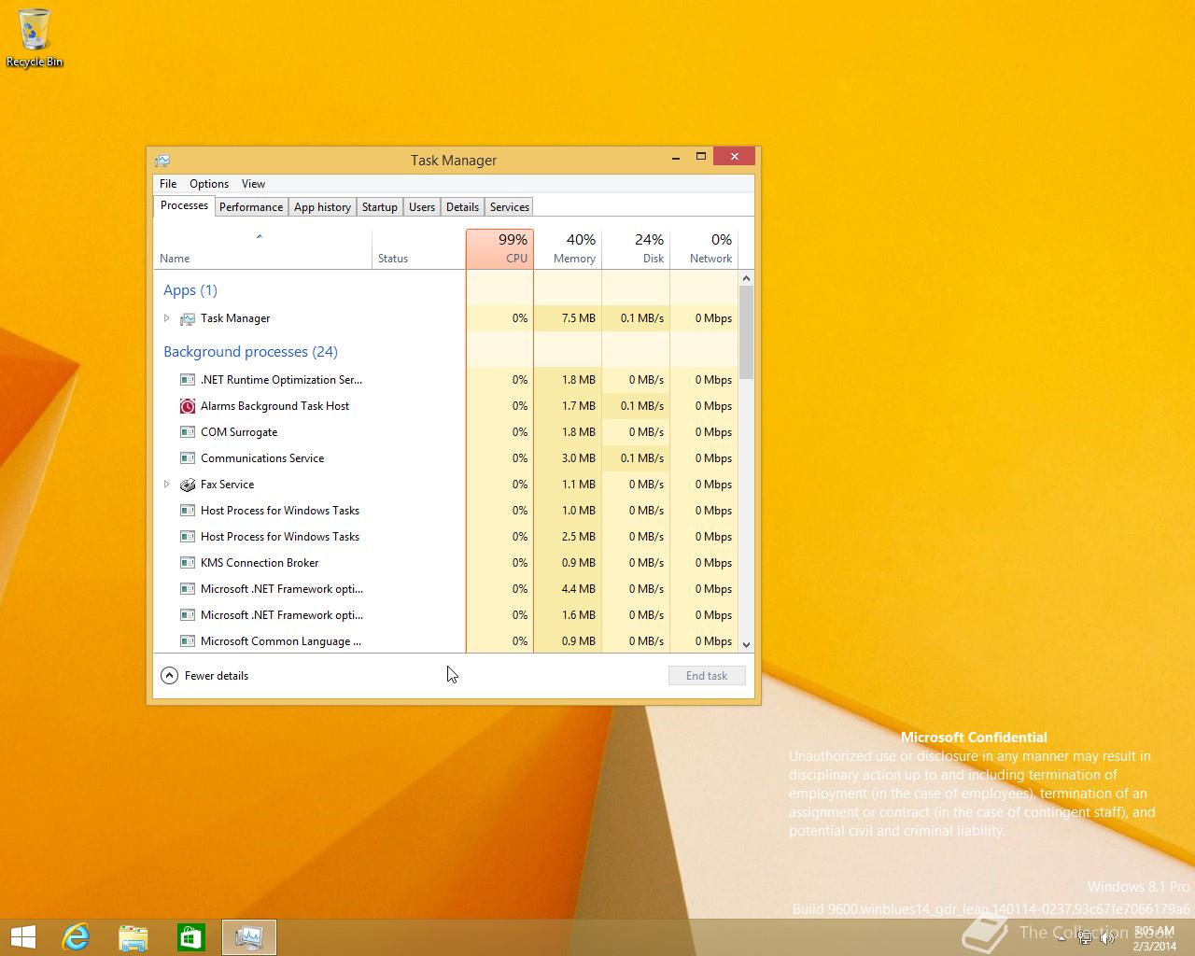Click the End task button
1195x956 pixels.
(x=707, y=676)
